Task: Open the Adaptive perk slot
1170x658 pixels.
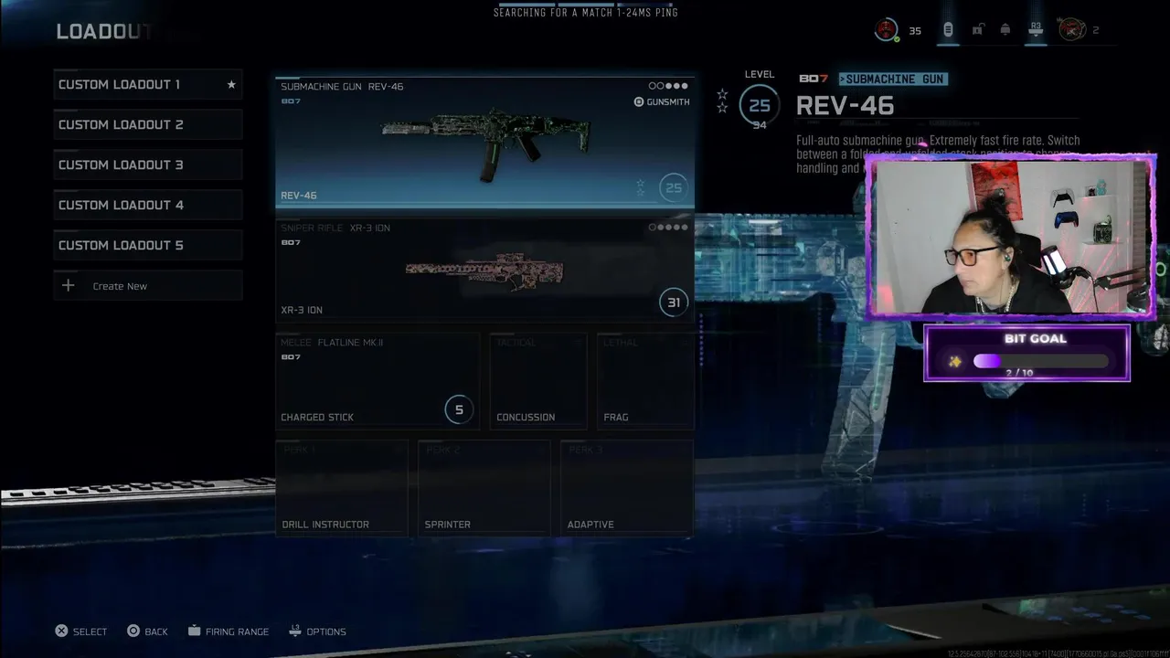Action: pos(627,487)
